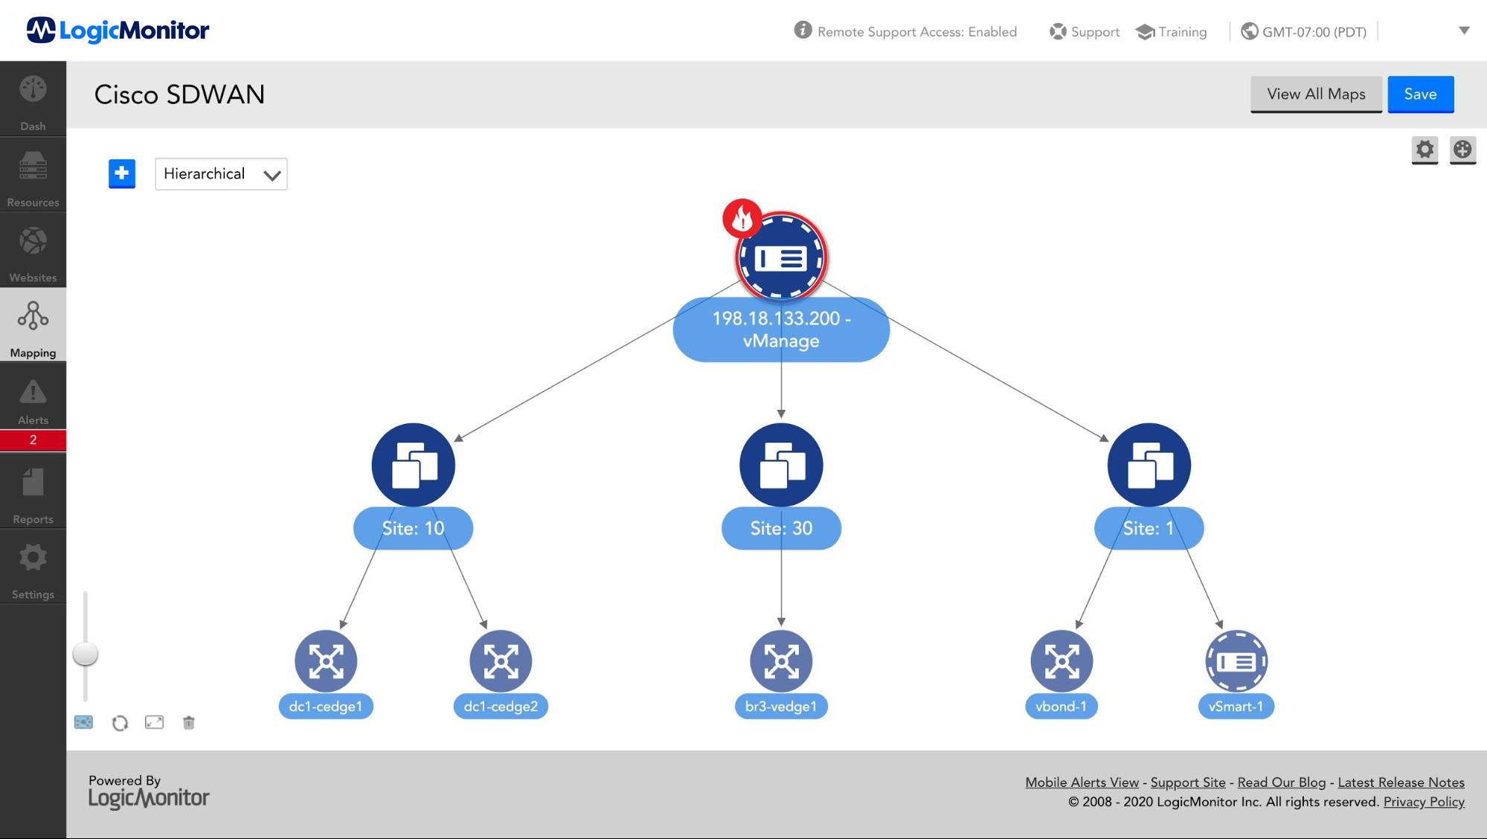
Task: Open map settings gear icon
Action: point(1425,150)
